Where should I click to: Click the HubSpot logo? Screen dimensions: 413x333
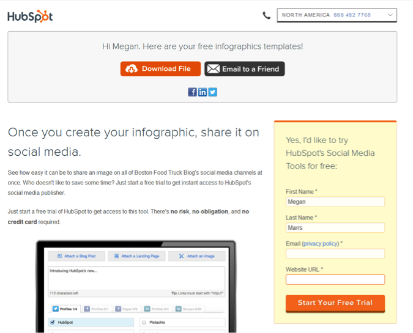(x=30, y=16)
